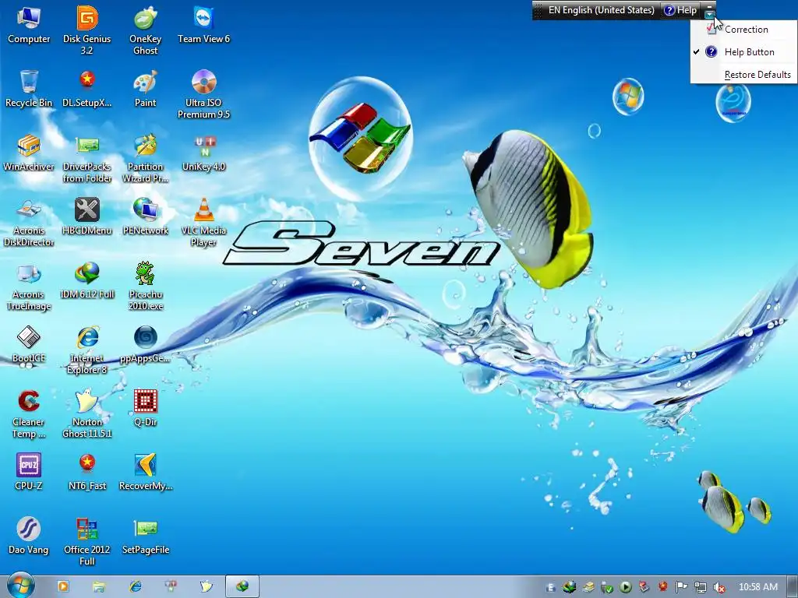Select the Q-Dir desktop icon
The height and width of the screenshot is (598, 798).
(145, 409)
